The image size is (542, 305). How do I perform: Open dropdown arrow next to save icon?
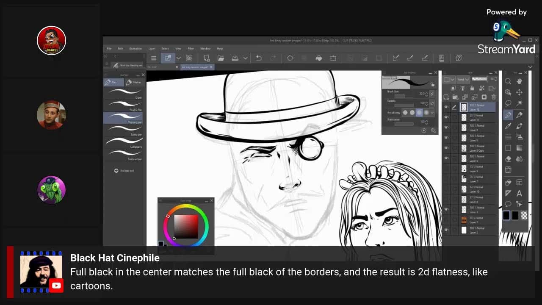pyautogui.click(x=245, y=58)
